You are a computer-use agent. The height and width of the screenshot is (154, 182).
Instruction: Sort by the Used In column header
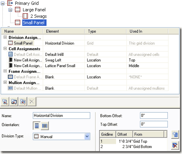pos(147,31)
